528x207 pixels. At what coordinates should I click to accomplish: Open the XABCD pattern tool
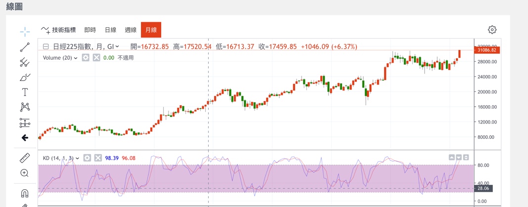tap(25, 107)
